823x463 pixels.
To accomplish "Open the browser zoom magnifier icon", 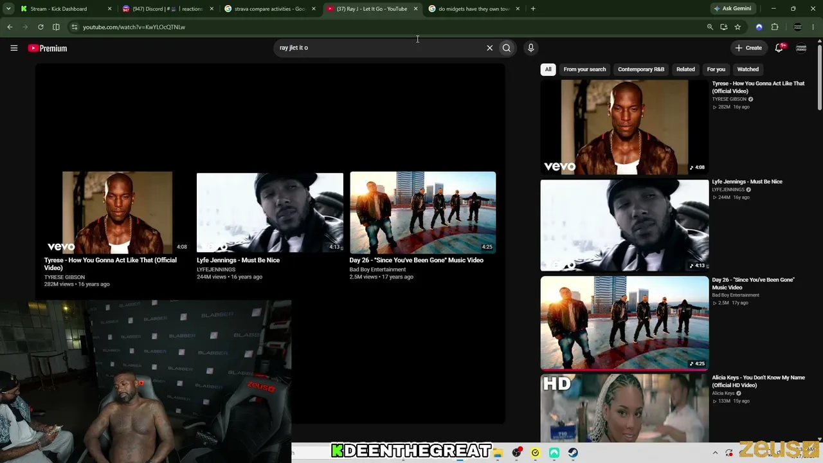I will click(x=710, y=27).
